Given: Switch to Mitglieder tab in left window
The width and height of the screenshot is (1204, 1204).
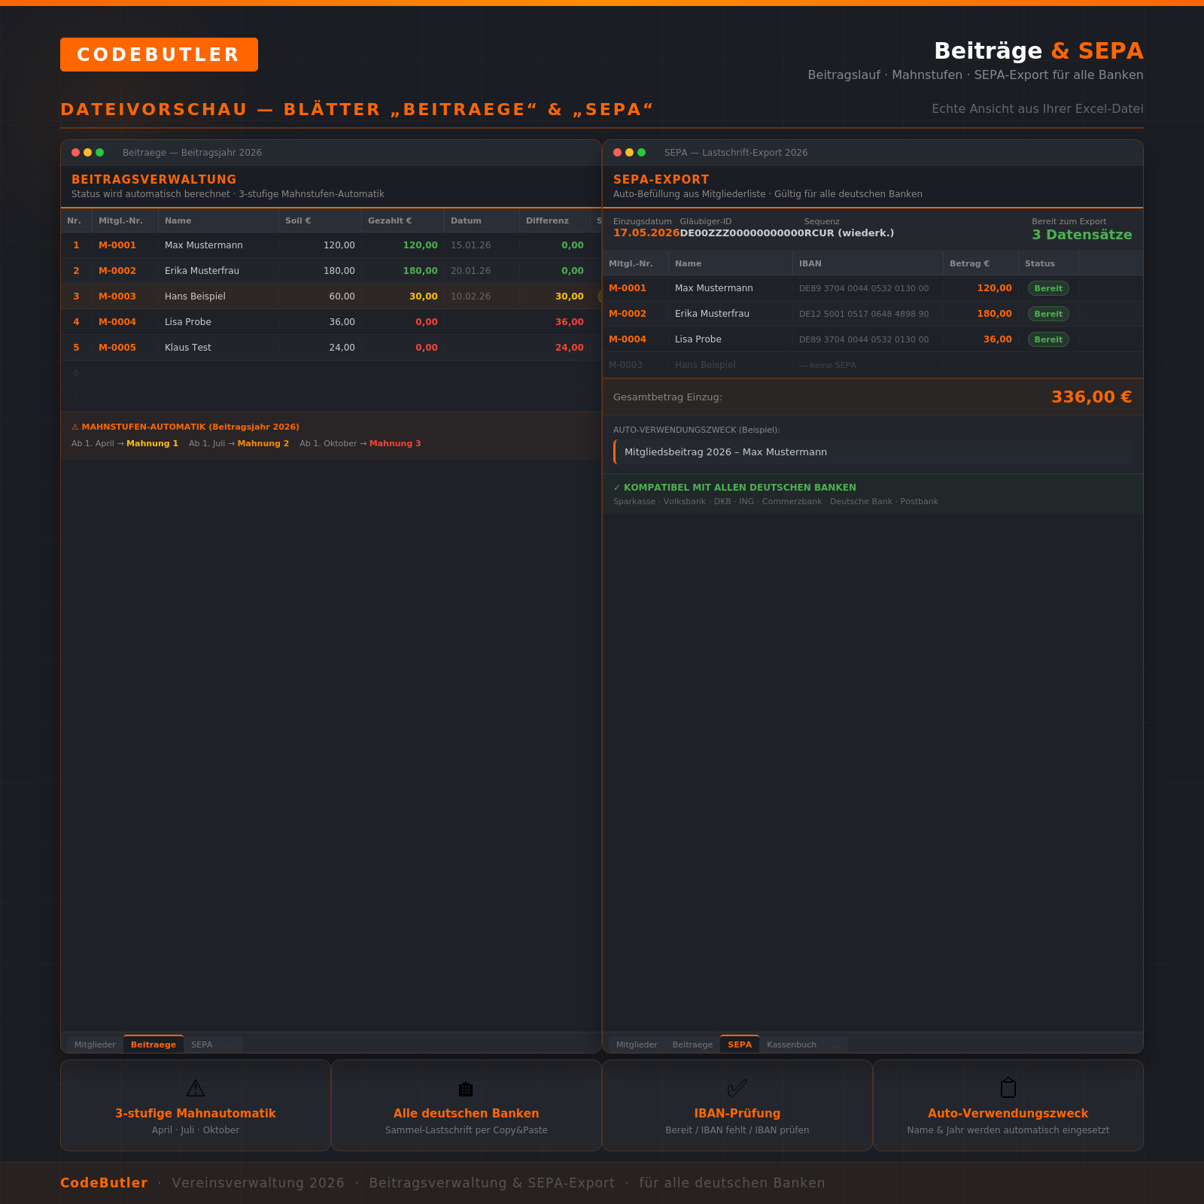Looking at the screenshot, I should pyautogui.click(x=95, y=1044).
